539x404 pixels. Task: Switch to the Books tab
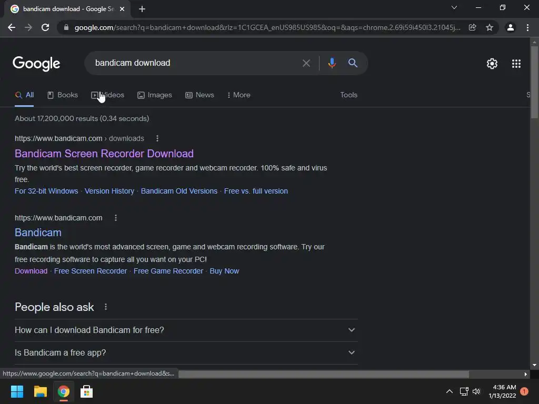tap(63, 95)
